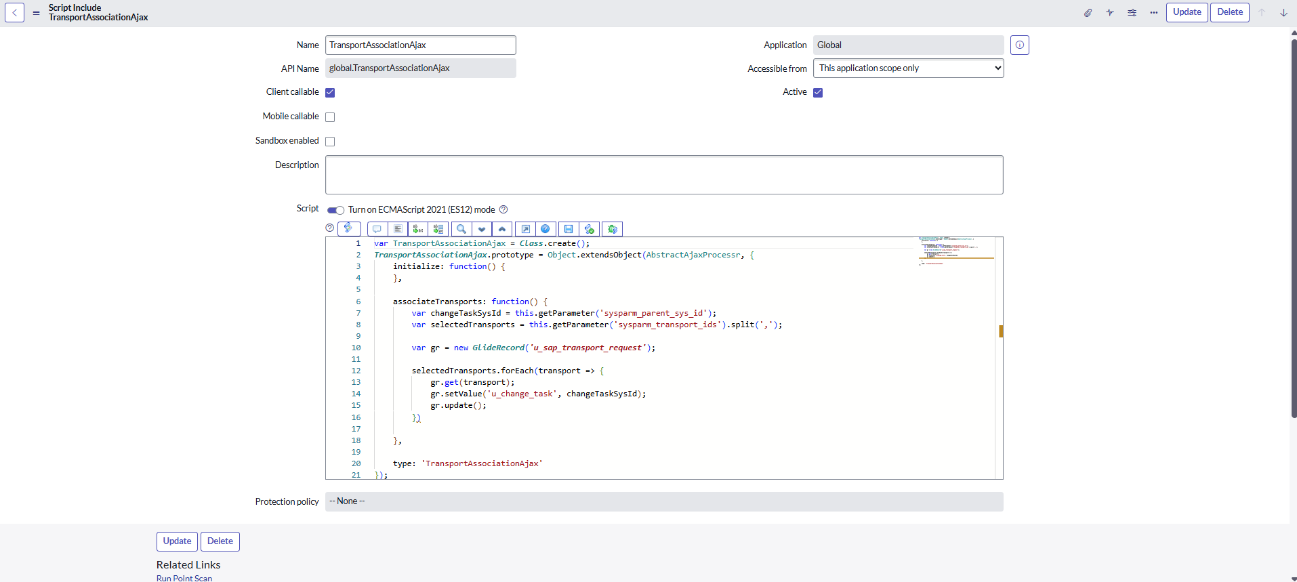1297x582 pixels.
Task: Click the bottom Update button
Action: click(177, 541)
